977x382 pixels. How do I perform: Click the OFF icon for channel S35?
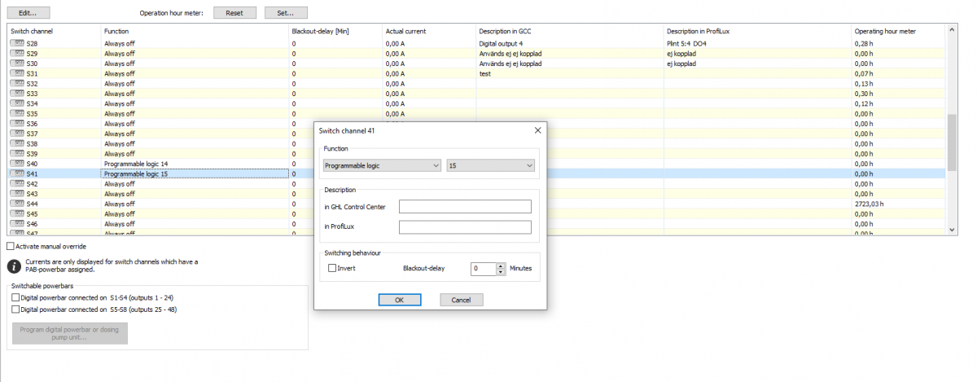point(17,113)
